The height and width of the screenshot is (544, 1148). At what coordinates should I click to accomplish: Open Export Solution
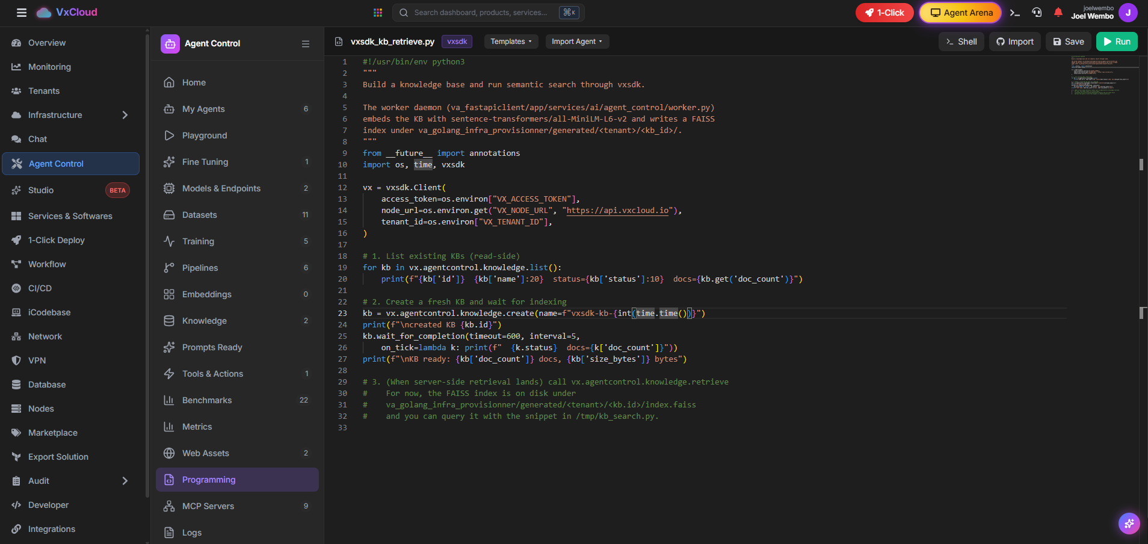tap(72, 457)
